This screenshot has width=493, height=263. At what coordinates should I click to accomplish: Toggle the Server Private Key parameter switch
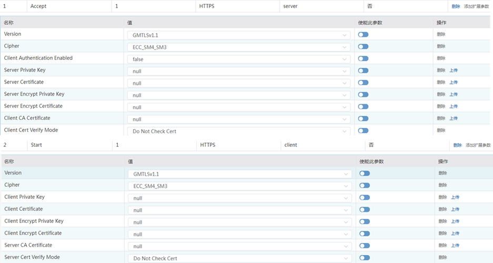(x=363, y=70)
